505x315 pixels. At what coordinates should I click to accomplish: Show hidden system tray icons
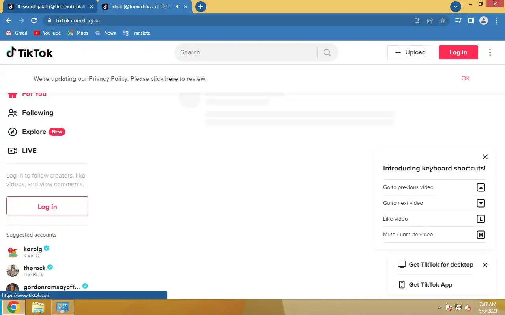pos(439,308)
